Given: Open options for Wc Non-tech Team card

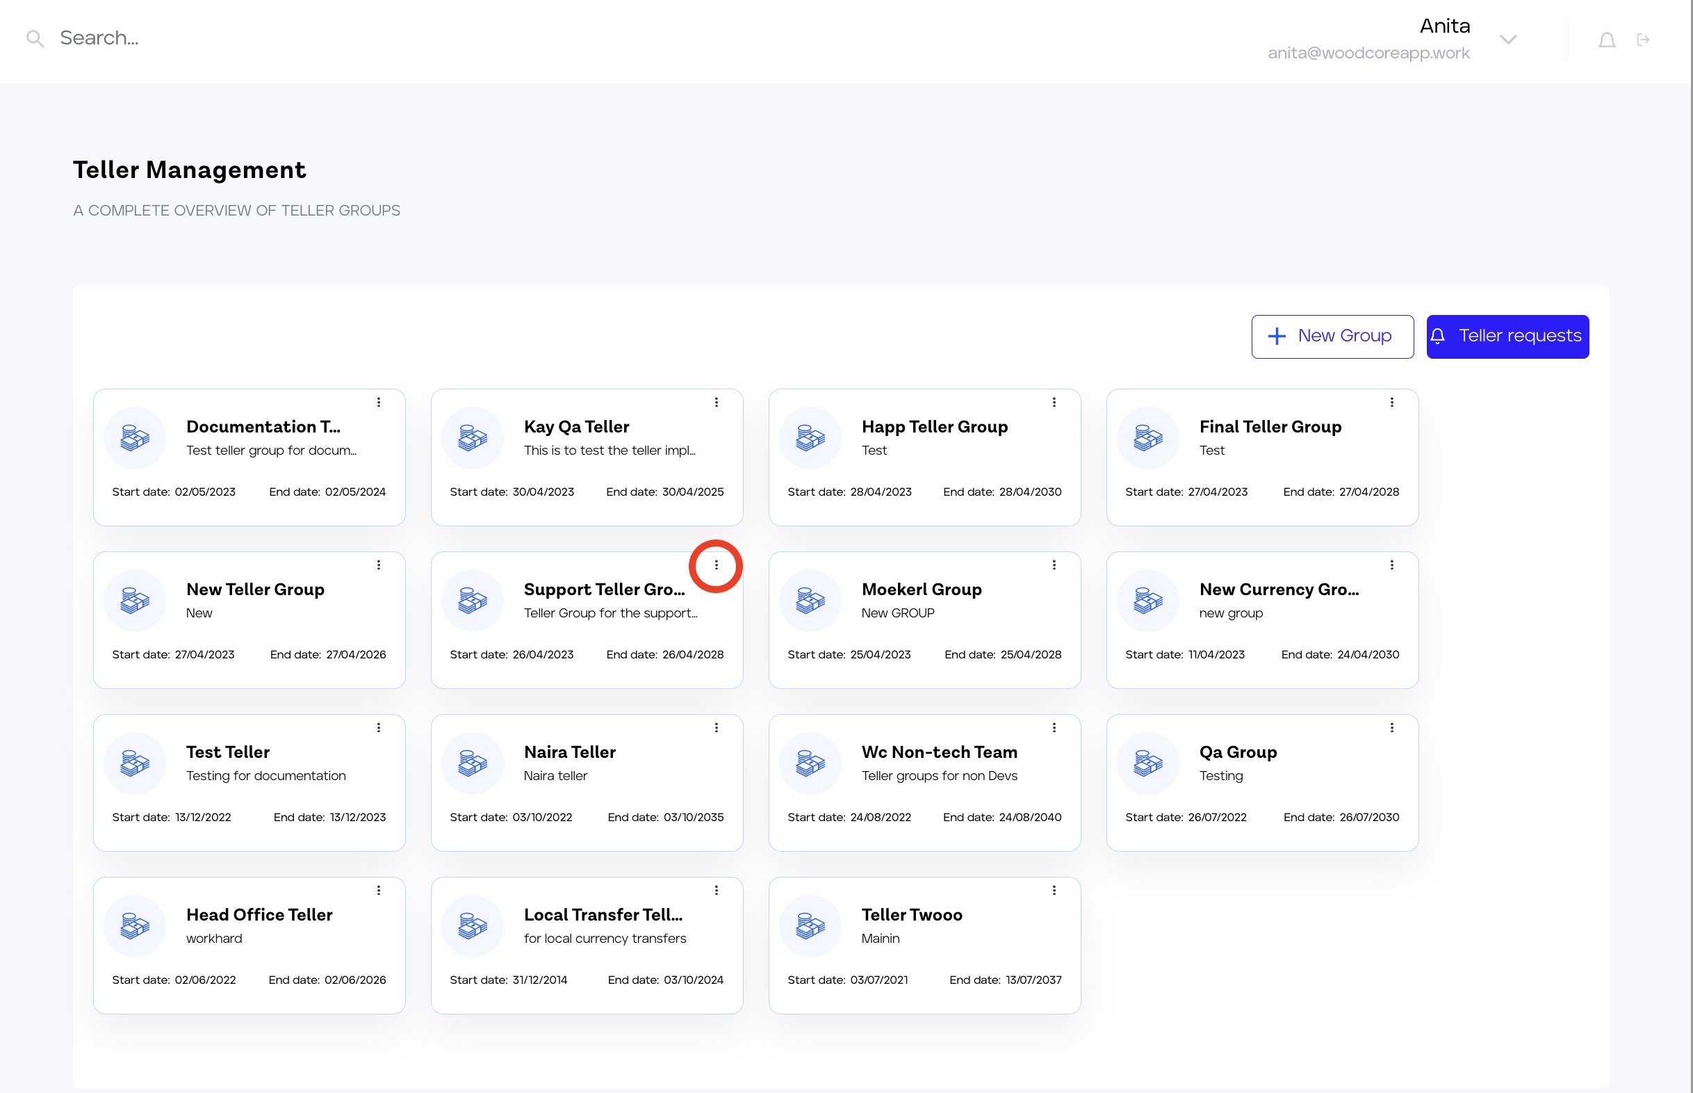Looking at the screenshot, I should point(1054,727).
